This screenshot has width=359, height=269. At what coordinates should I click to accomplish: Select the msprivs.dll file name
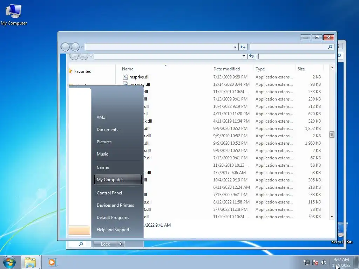(139, 77)
